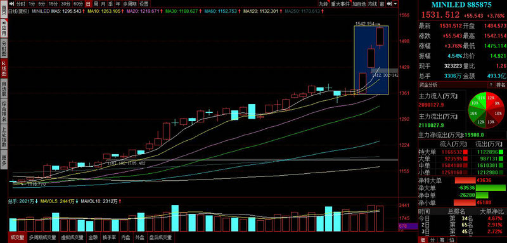Click the arrow icon next to 窗
The height and width of the screenshot is (243, 507).
[x=389, y=4]
